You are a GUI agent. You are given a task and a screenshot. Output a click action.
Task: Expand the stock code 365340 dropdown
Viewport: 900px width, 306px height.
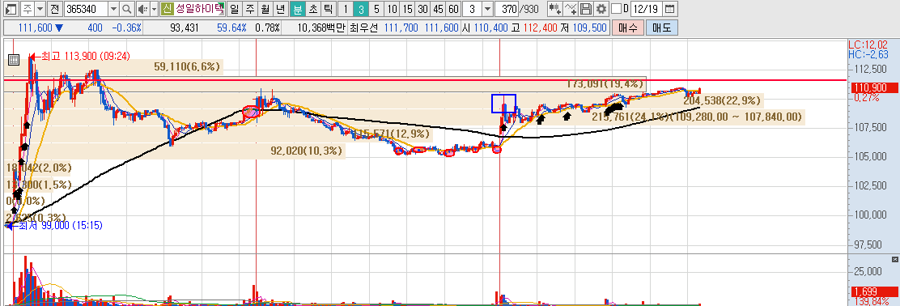click(113, 9)
